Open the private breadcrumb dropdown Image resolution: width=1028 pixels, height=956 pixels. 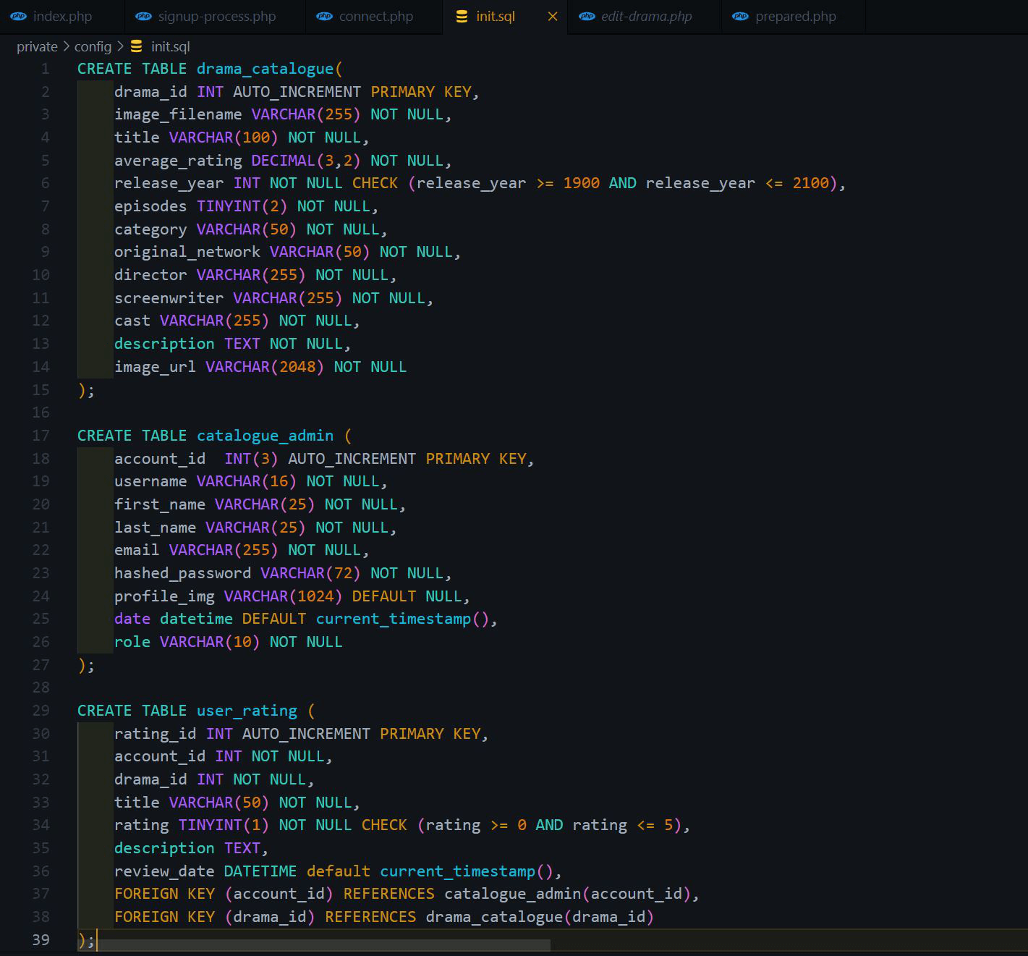point(37,46)
